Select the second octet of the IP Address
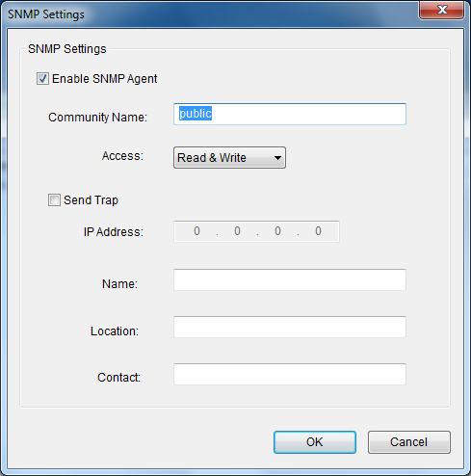Screen dimensions: 471x476 click(237, 231)
